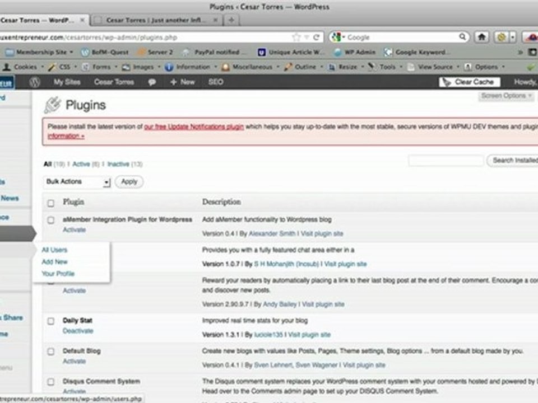Open the WP Admin bookmark
The width and height of the screenshot is (538, 403).
click(x=355, y=52)
